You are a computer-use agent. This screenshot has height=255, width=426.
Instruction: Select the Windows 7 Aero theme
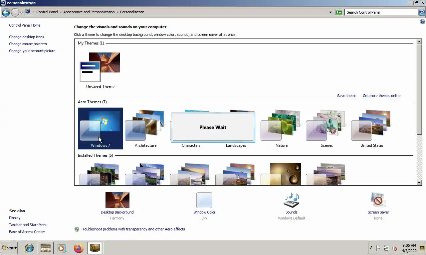(x=101, y=128)
